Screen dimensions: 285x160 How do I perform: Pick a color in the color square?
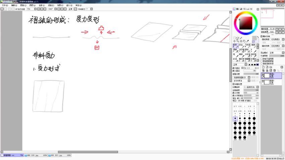click(246, 23)
